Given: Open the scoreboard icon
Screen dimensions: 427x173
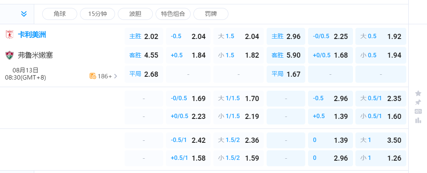Looking at the screenshot, I should point(418,111).
